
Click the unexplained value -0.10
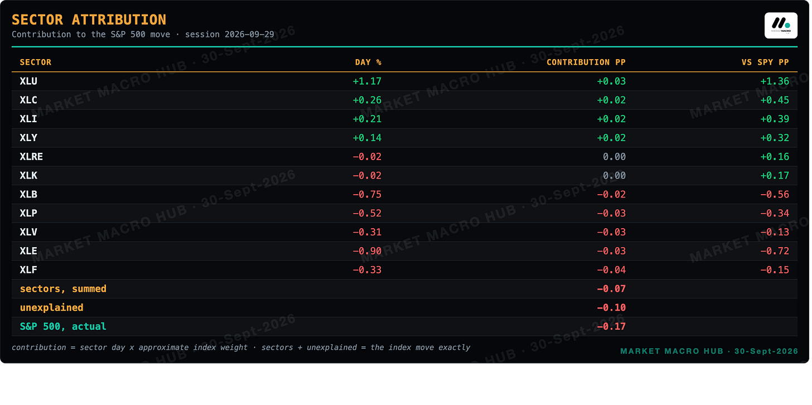pos(611,308)
